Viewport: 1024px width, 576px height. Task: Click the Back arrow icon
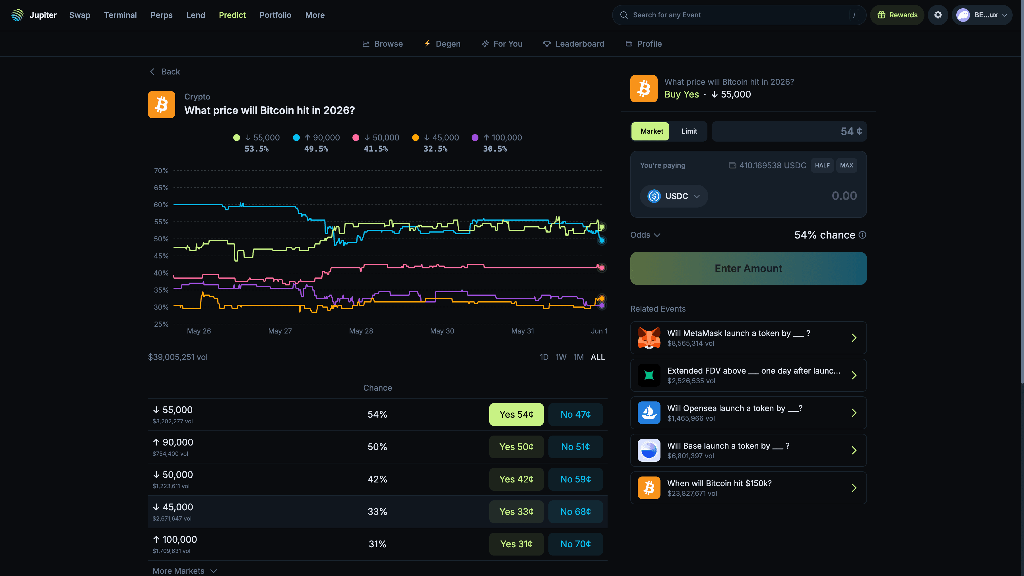[152, 72]
